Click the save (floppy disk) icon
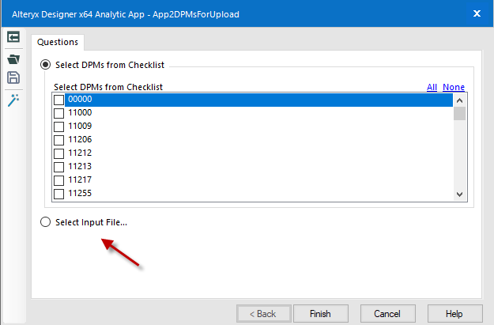The image size is (494, 325). pyautogui.click(x=13, y=77)
